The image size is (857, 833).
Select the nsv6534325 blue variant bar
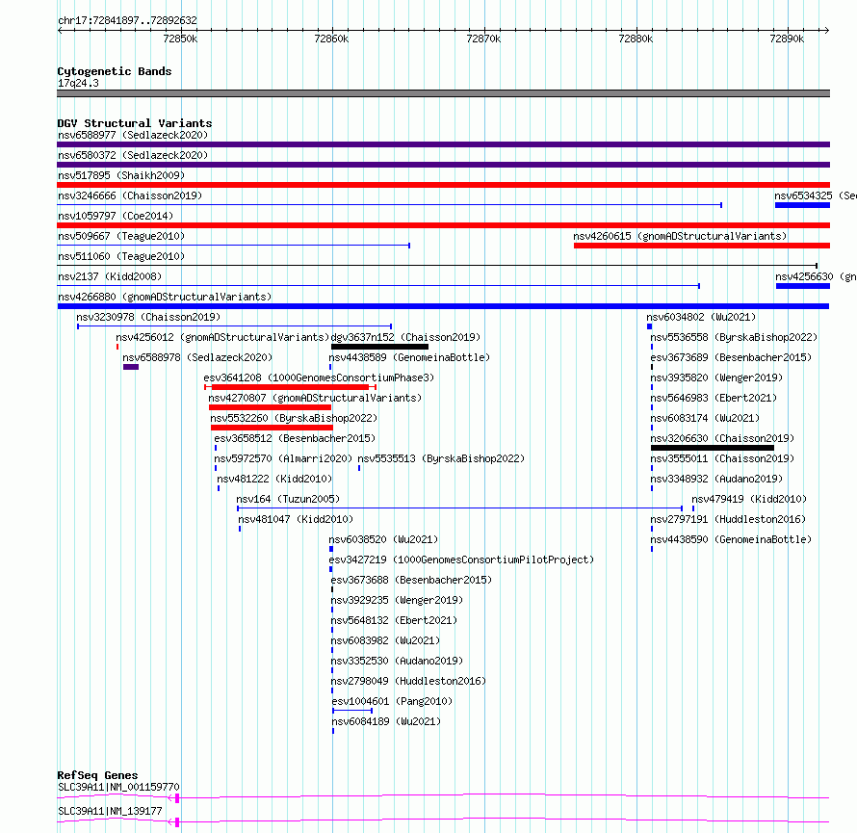pyautogui.click(x=802, y=205)
